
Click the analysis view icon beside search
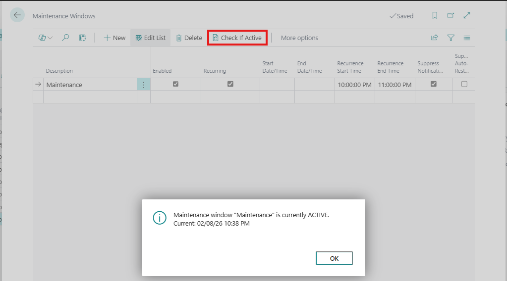(x=82, y=38)
